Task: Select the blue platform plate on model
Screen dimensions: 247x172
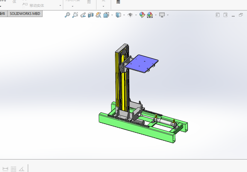Action: (143, 63)
